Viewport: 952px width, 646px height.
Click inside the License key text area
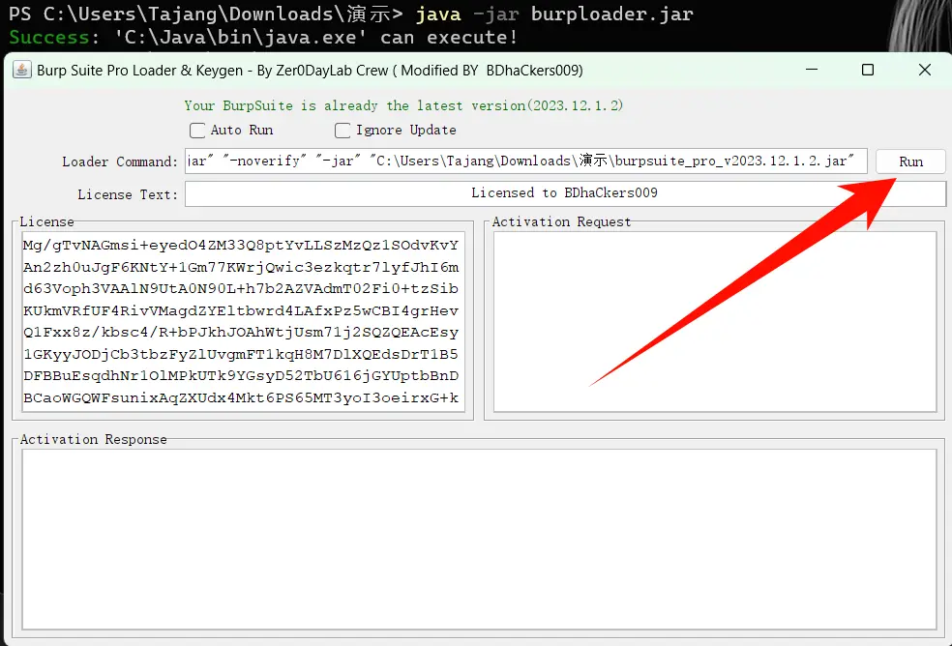tap(240, 321)
